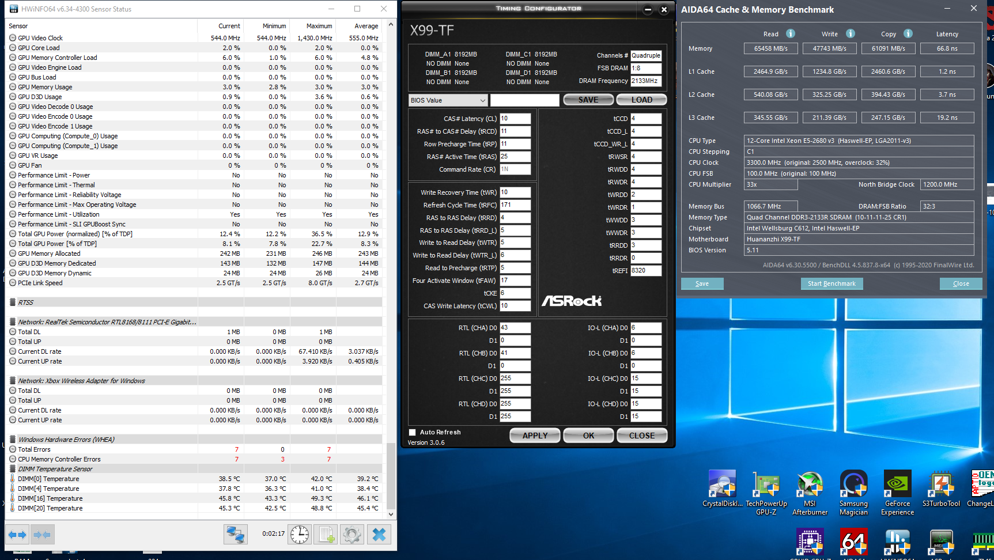Screen dimensions: 994x560
Task: Click Save in AIDA64 benchmark window
Action: pos(702,283)
